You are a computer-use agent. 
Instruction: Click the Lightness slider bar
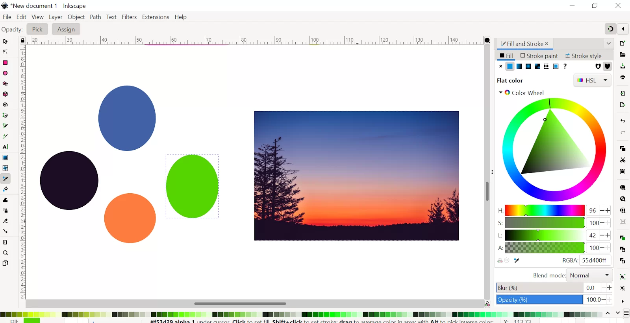[545, 235]
